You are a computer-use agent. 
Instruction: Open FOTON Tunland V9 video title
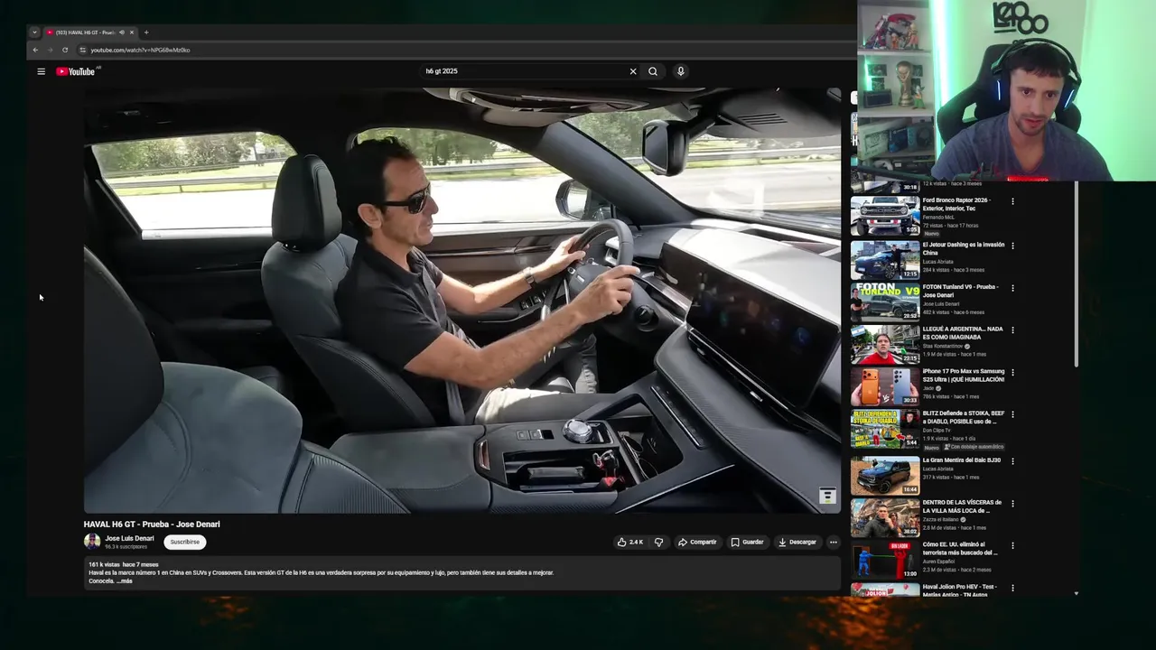(960, 291)
